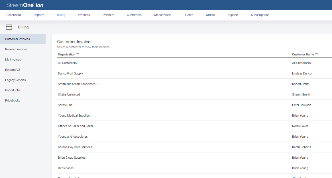This screenshot has width=332, height=178.
Task: Select My invoices from the sidebar
Action: [13, 59]
